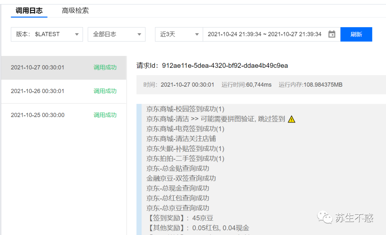Click log line 京东-总红包查询成功

pos(178,198)
